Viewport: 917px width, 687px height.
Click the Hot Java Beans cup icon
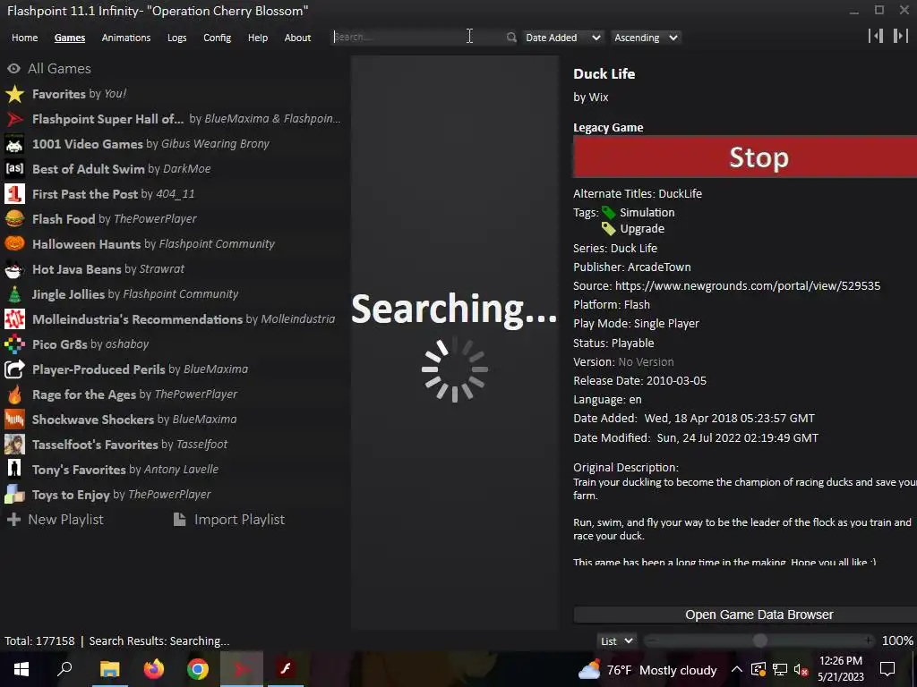point(14,269)
